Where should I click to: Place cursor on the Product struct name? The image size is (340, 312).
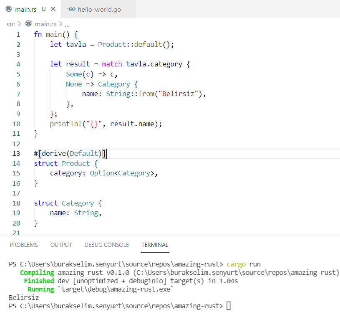pos(76,164)
